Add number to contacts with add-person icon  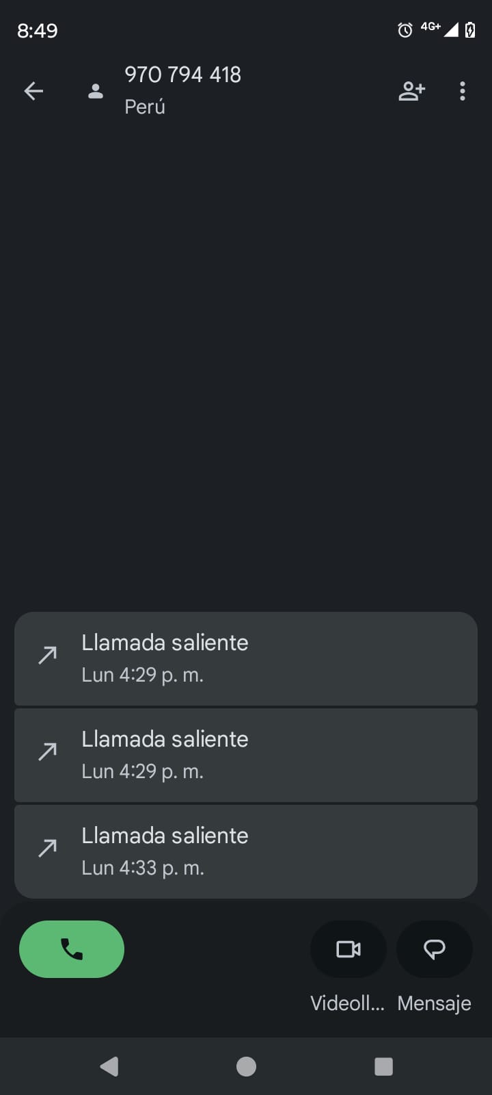[411, 91]
